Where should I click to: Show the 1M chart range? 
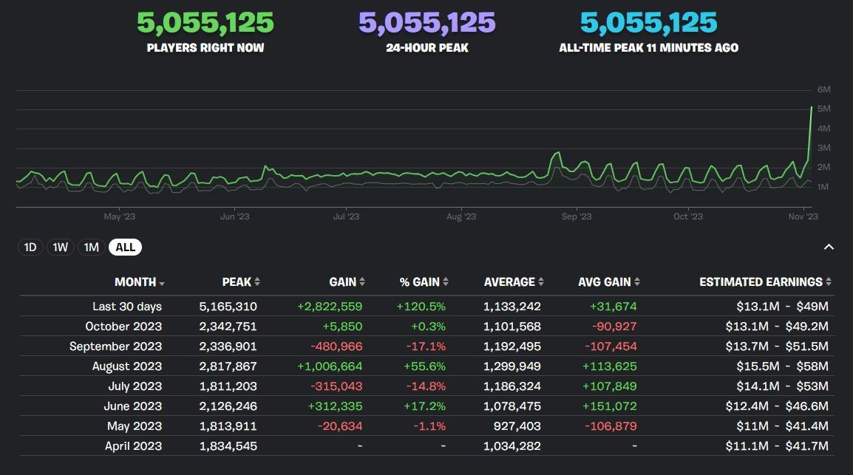click(x=91, y=247)
